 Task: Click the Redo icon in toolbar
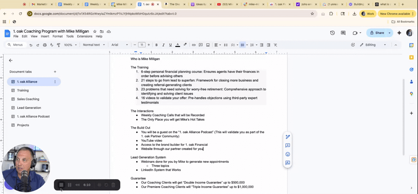pos(38,45)
